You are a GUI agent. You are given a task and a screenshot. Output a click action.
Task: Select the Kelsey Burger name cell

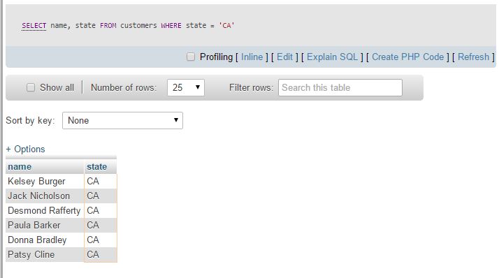pos(45,182)
